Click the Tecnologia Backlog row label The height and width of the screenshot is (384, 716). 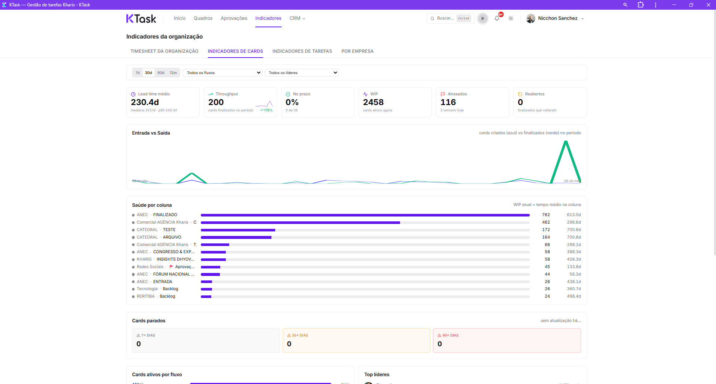[x=157, y=289]
